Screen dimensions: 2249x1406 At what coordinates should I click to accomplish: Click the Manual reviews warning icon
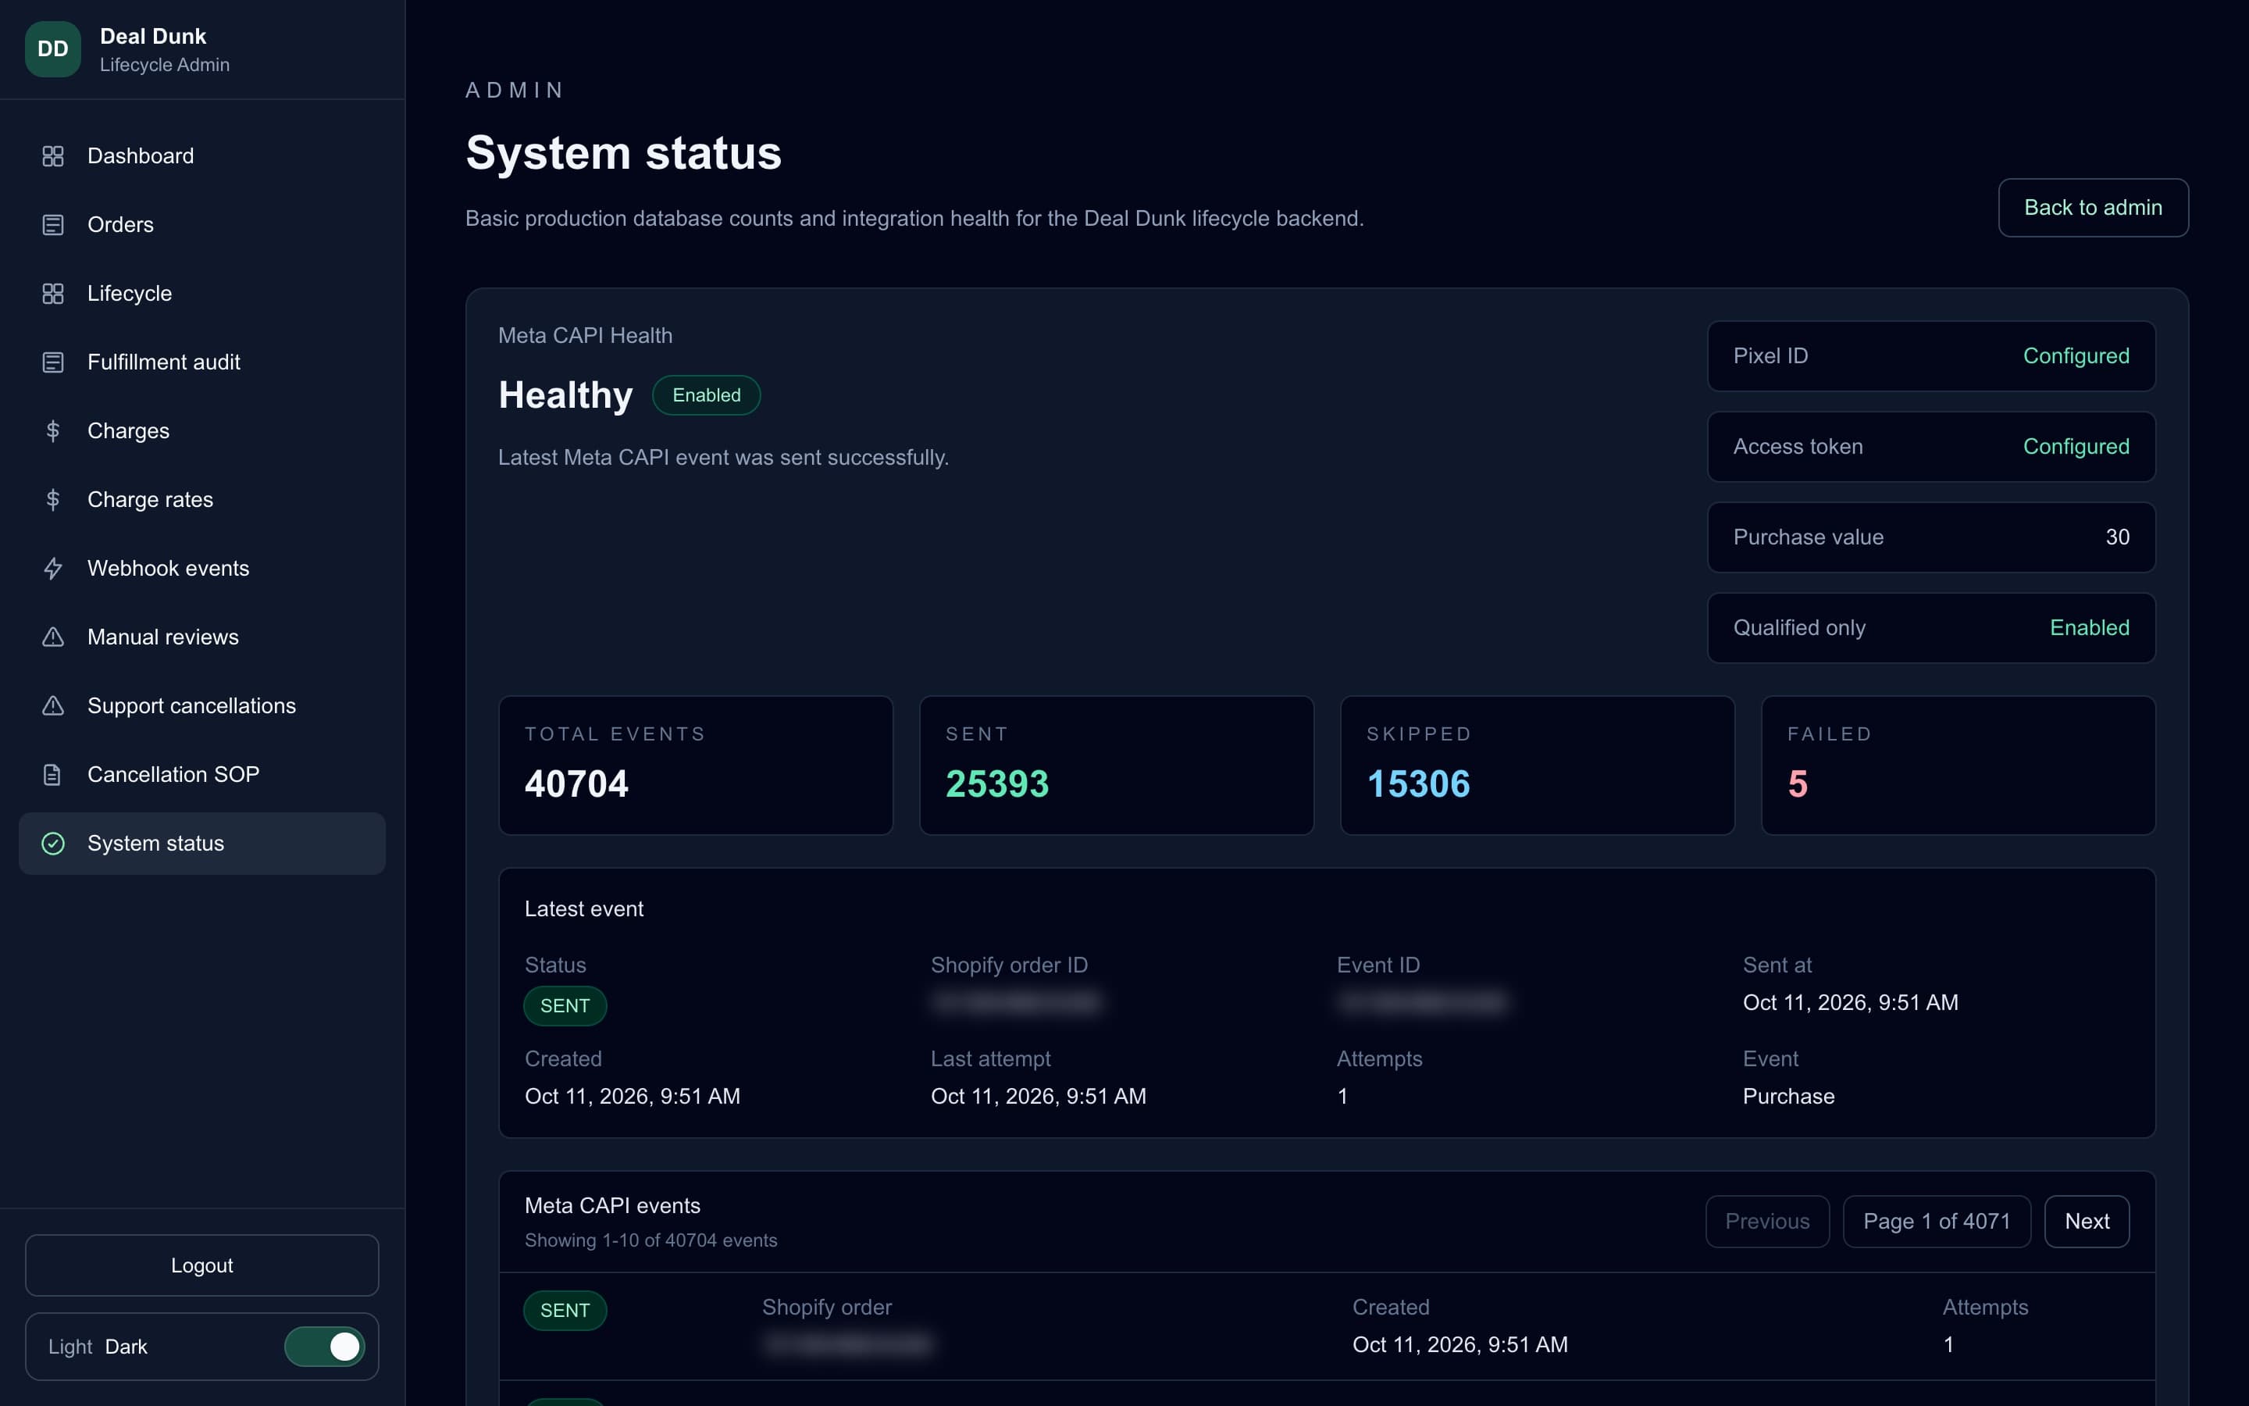tap(53, 637)
